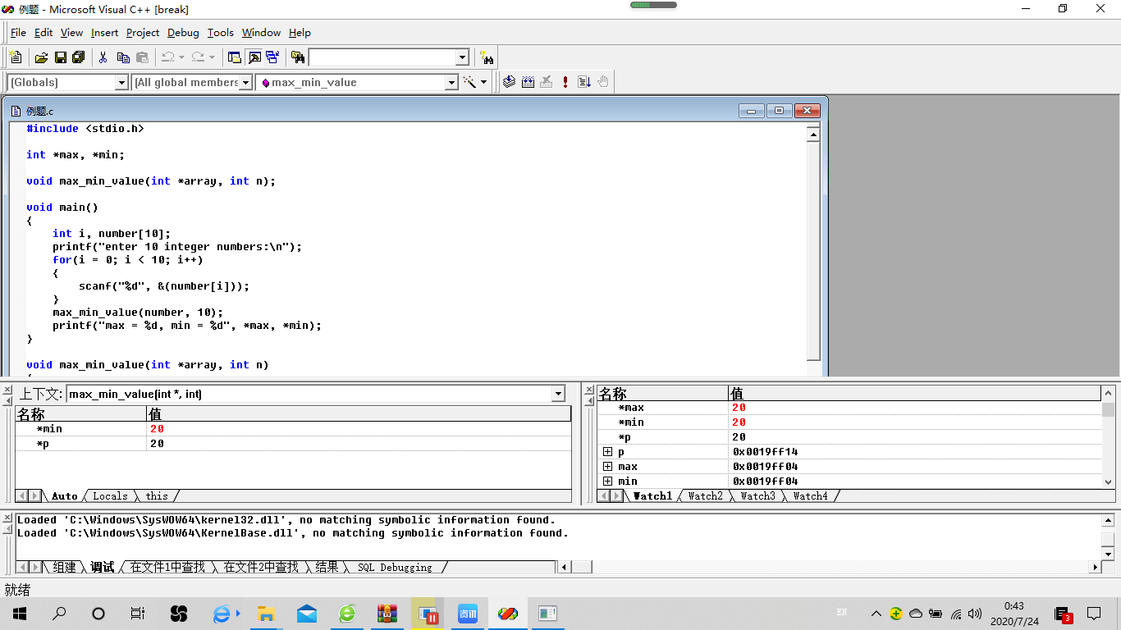Open the Tools menu
The width and height of the screenshot is (1121, 630).
tap(221, 33)
